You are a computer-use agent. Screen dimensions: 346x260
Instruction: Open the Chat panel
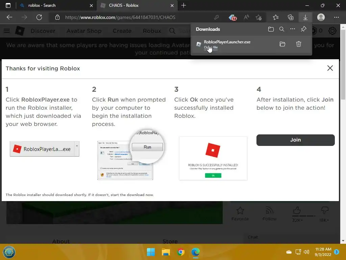point(253,237)
